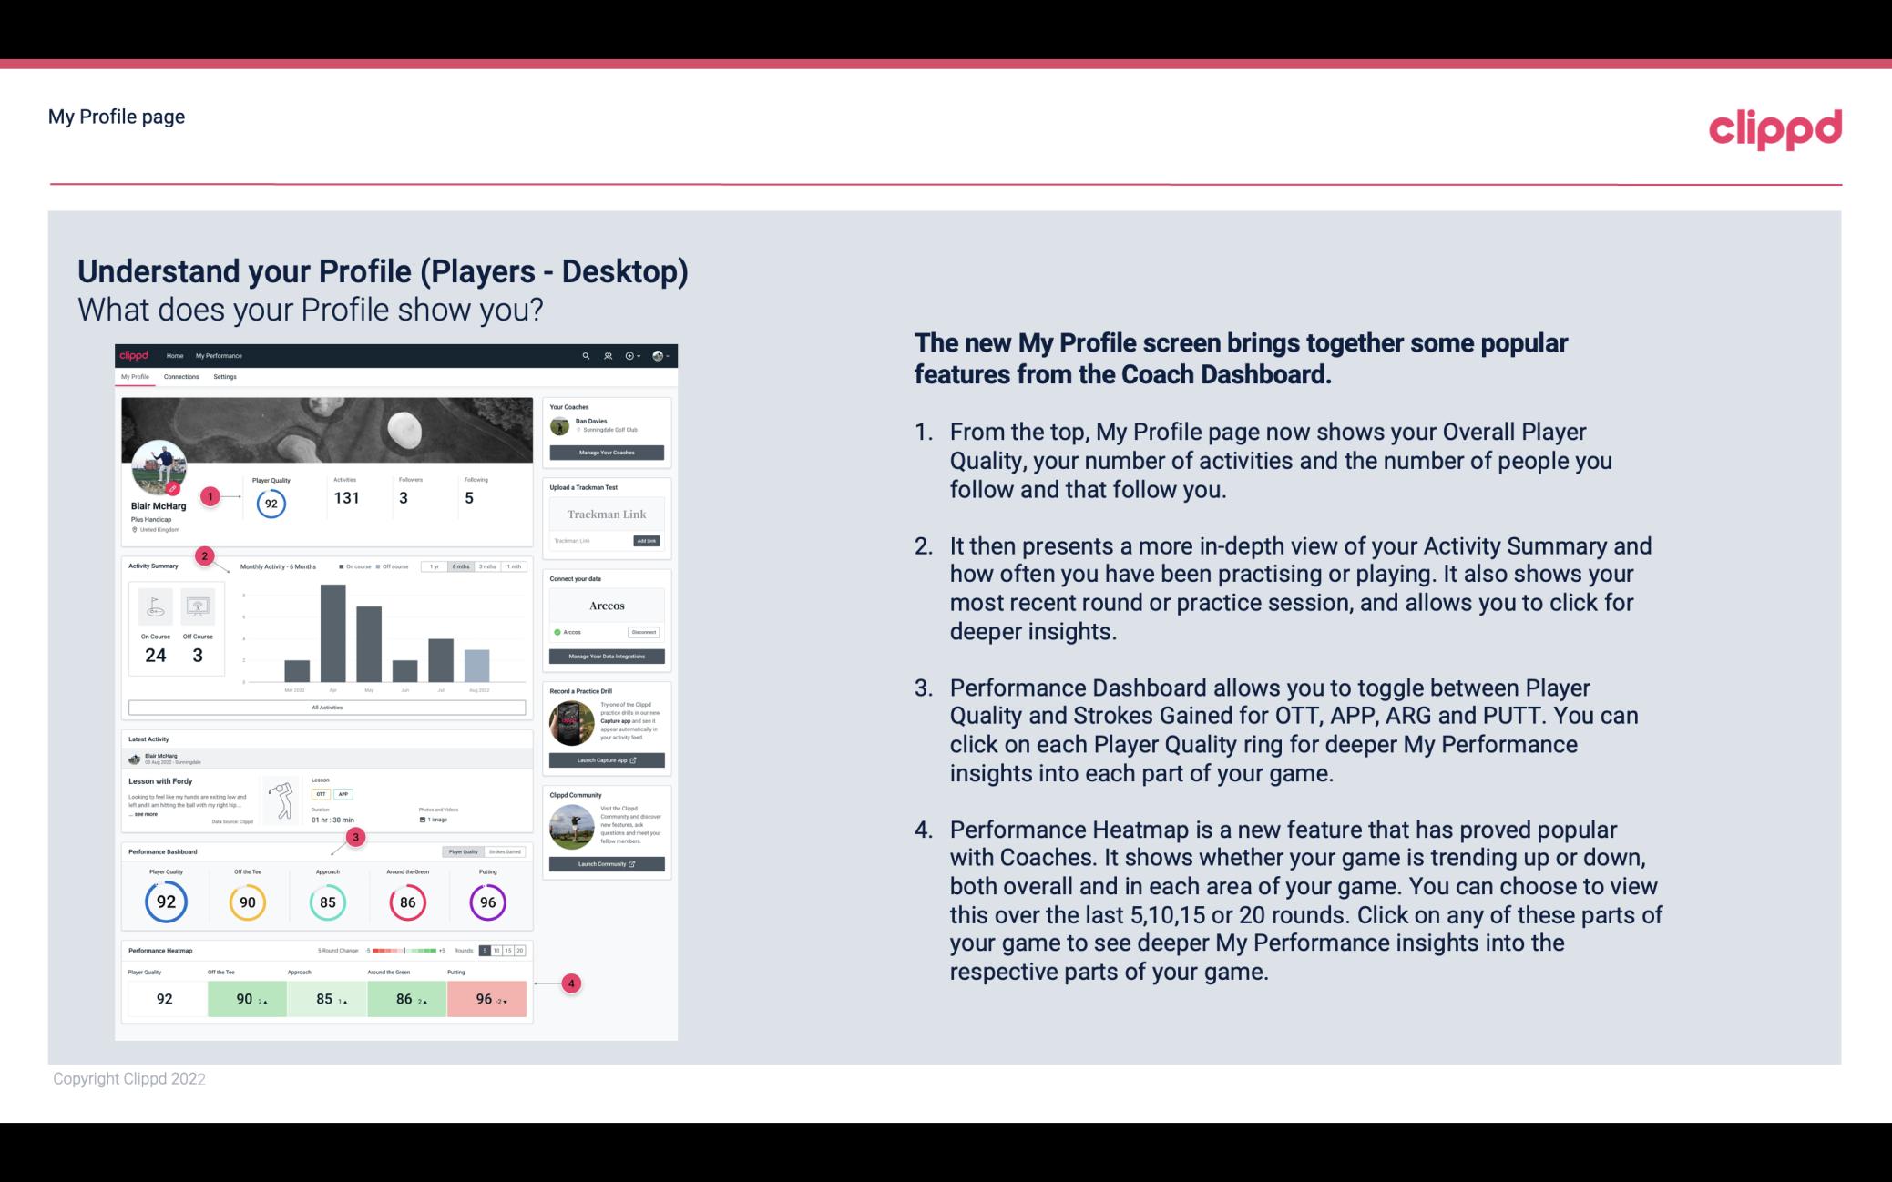Image resolution: width=1892 pixels, height=1182 pixels.
Task: Click the Approach performance ring icon
Action: pyautogui.click(x=327, y=902)
